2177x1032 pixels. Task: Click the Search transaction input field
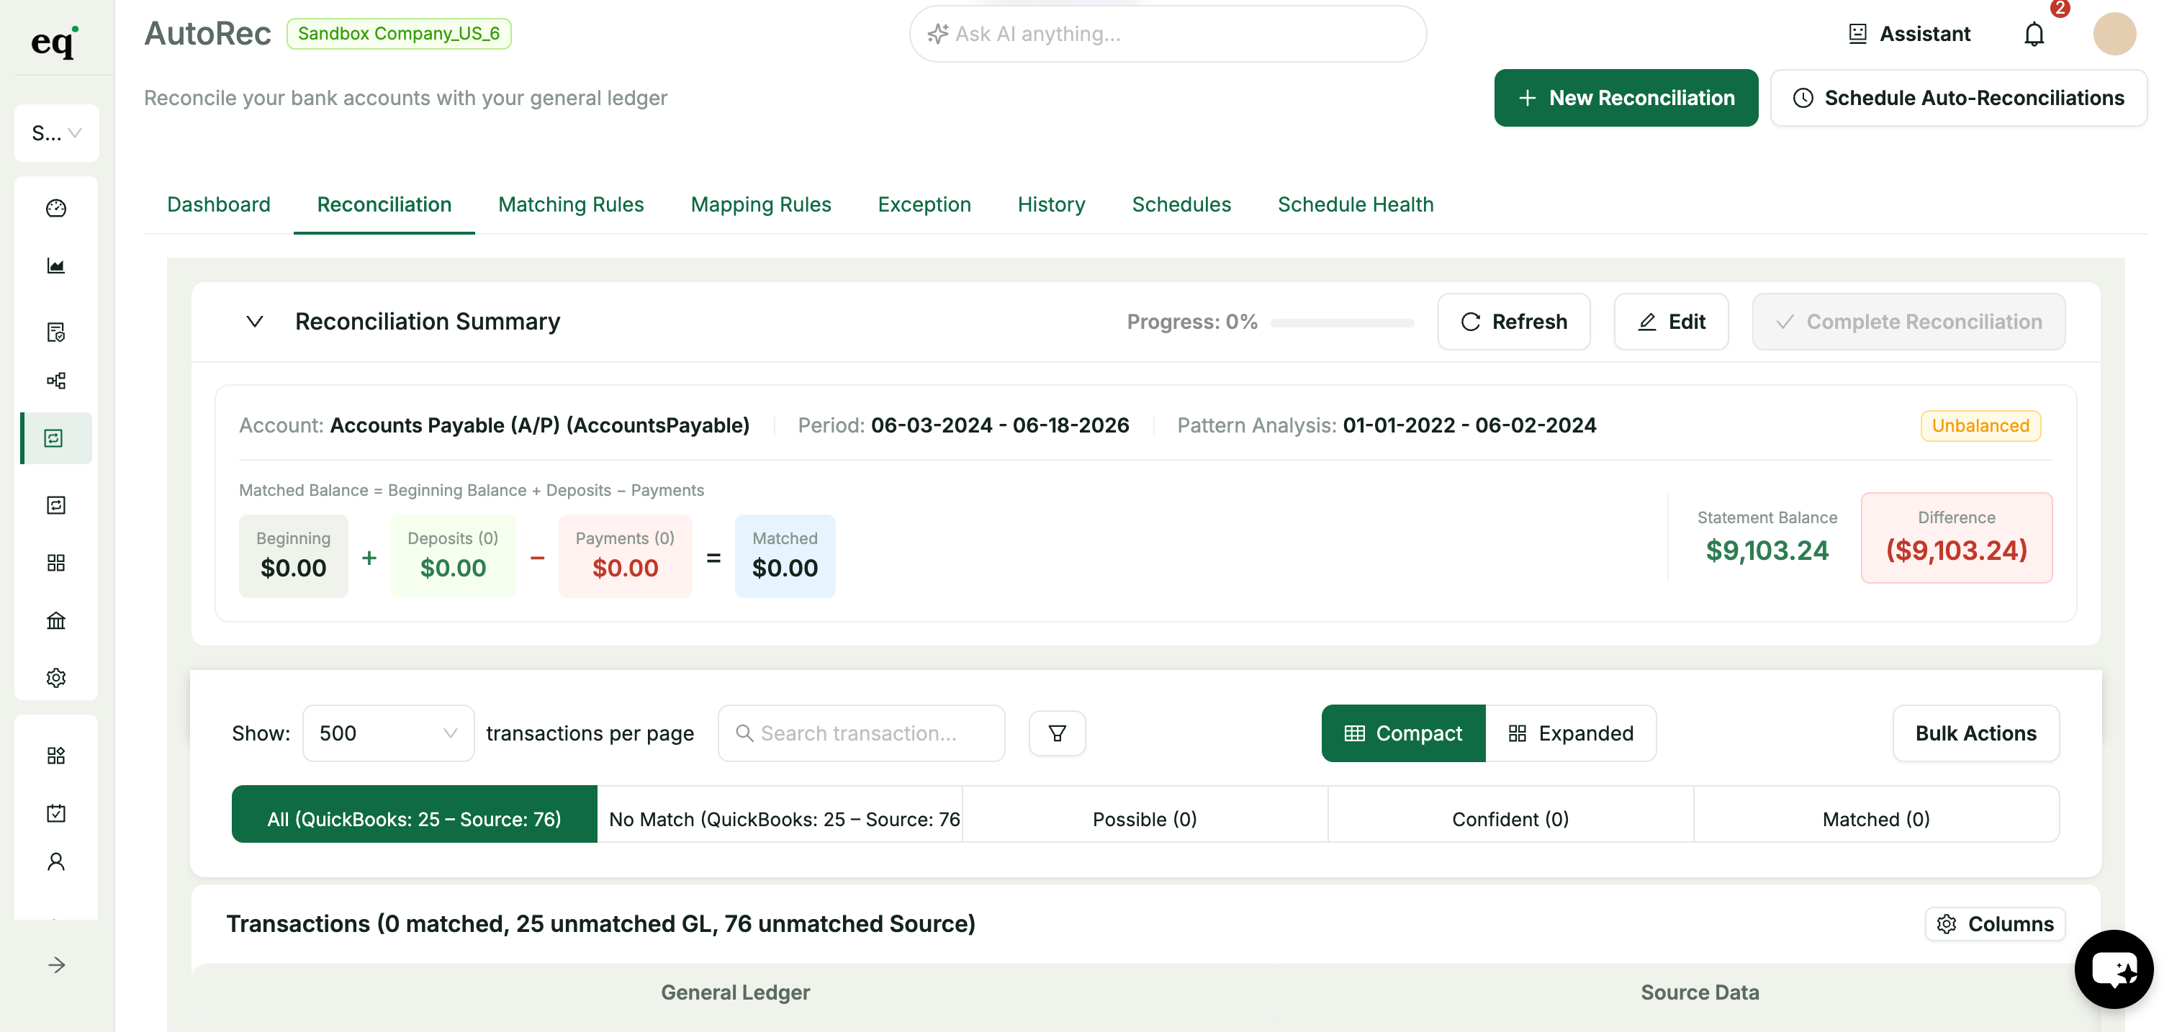coord(860,733)
